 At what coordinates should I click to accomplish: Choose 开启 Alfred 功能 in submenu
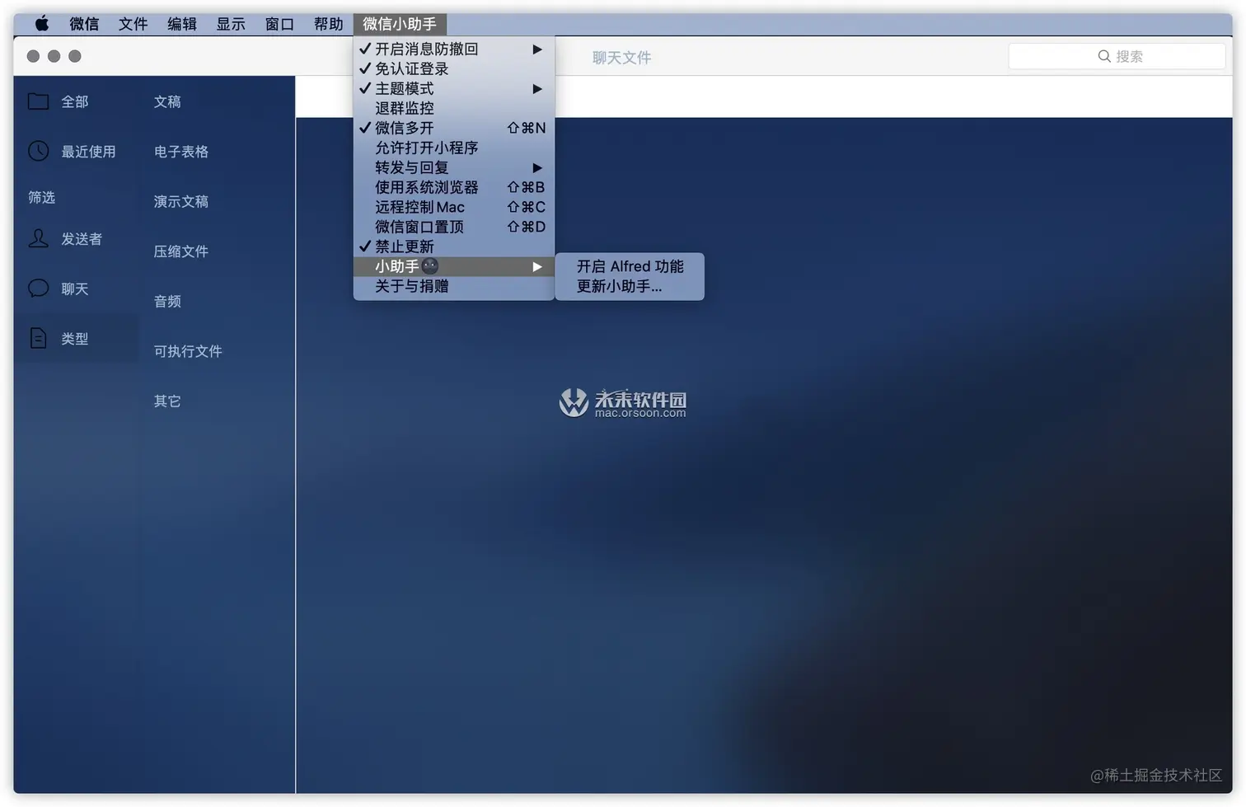coord(630,266)
